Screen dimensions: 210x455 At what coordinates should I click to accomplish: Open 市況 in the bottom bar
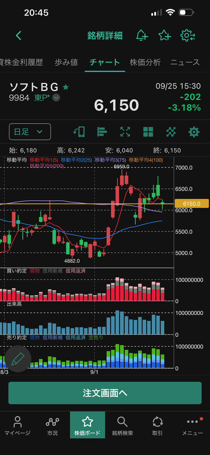pyautogui.click(x=52, y=425)
